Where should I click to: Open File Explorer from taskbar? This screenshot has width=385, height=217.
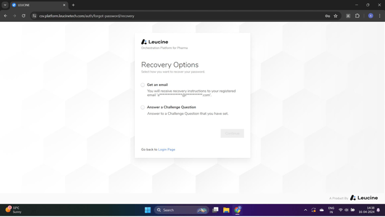click(226, 210)
